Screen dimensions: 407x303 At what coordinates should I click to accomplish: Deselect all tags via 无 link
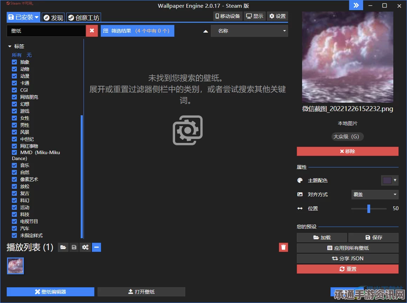[x=29, y=55]
